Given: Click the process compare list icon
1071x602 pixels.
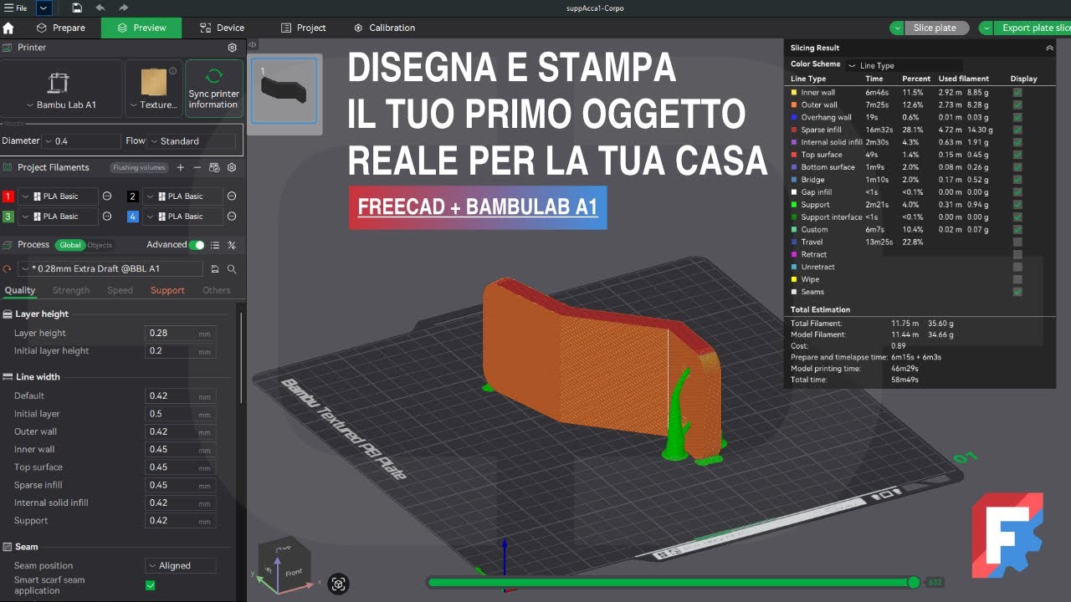Looking at the screenshot, I should click(x=215, y=245).
